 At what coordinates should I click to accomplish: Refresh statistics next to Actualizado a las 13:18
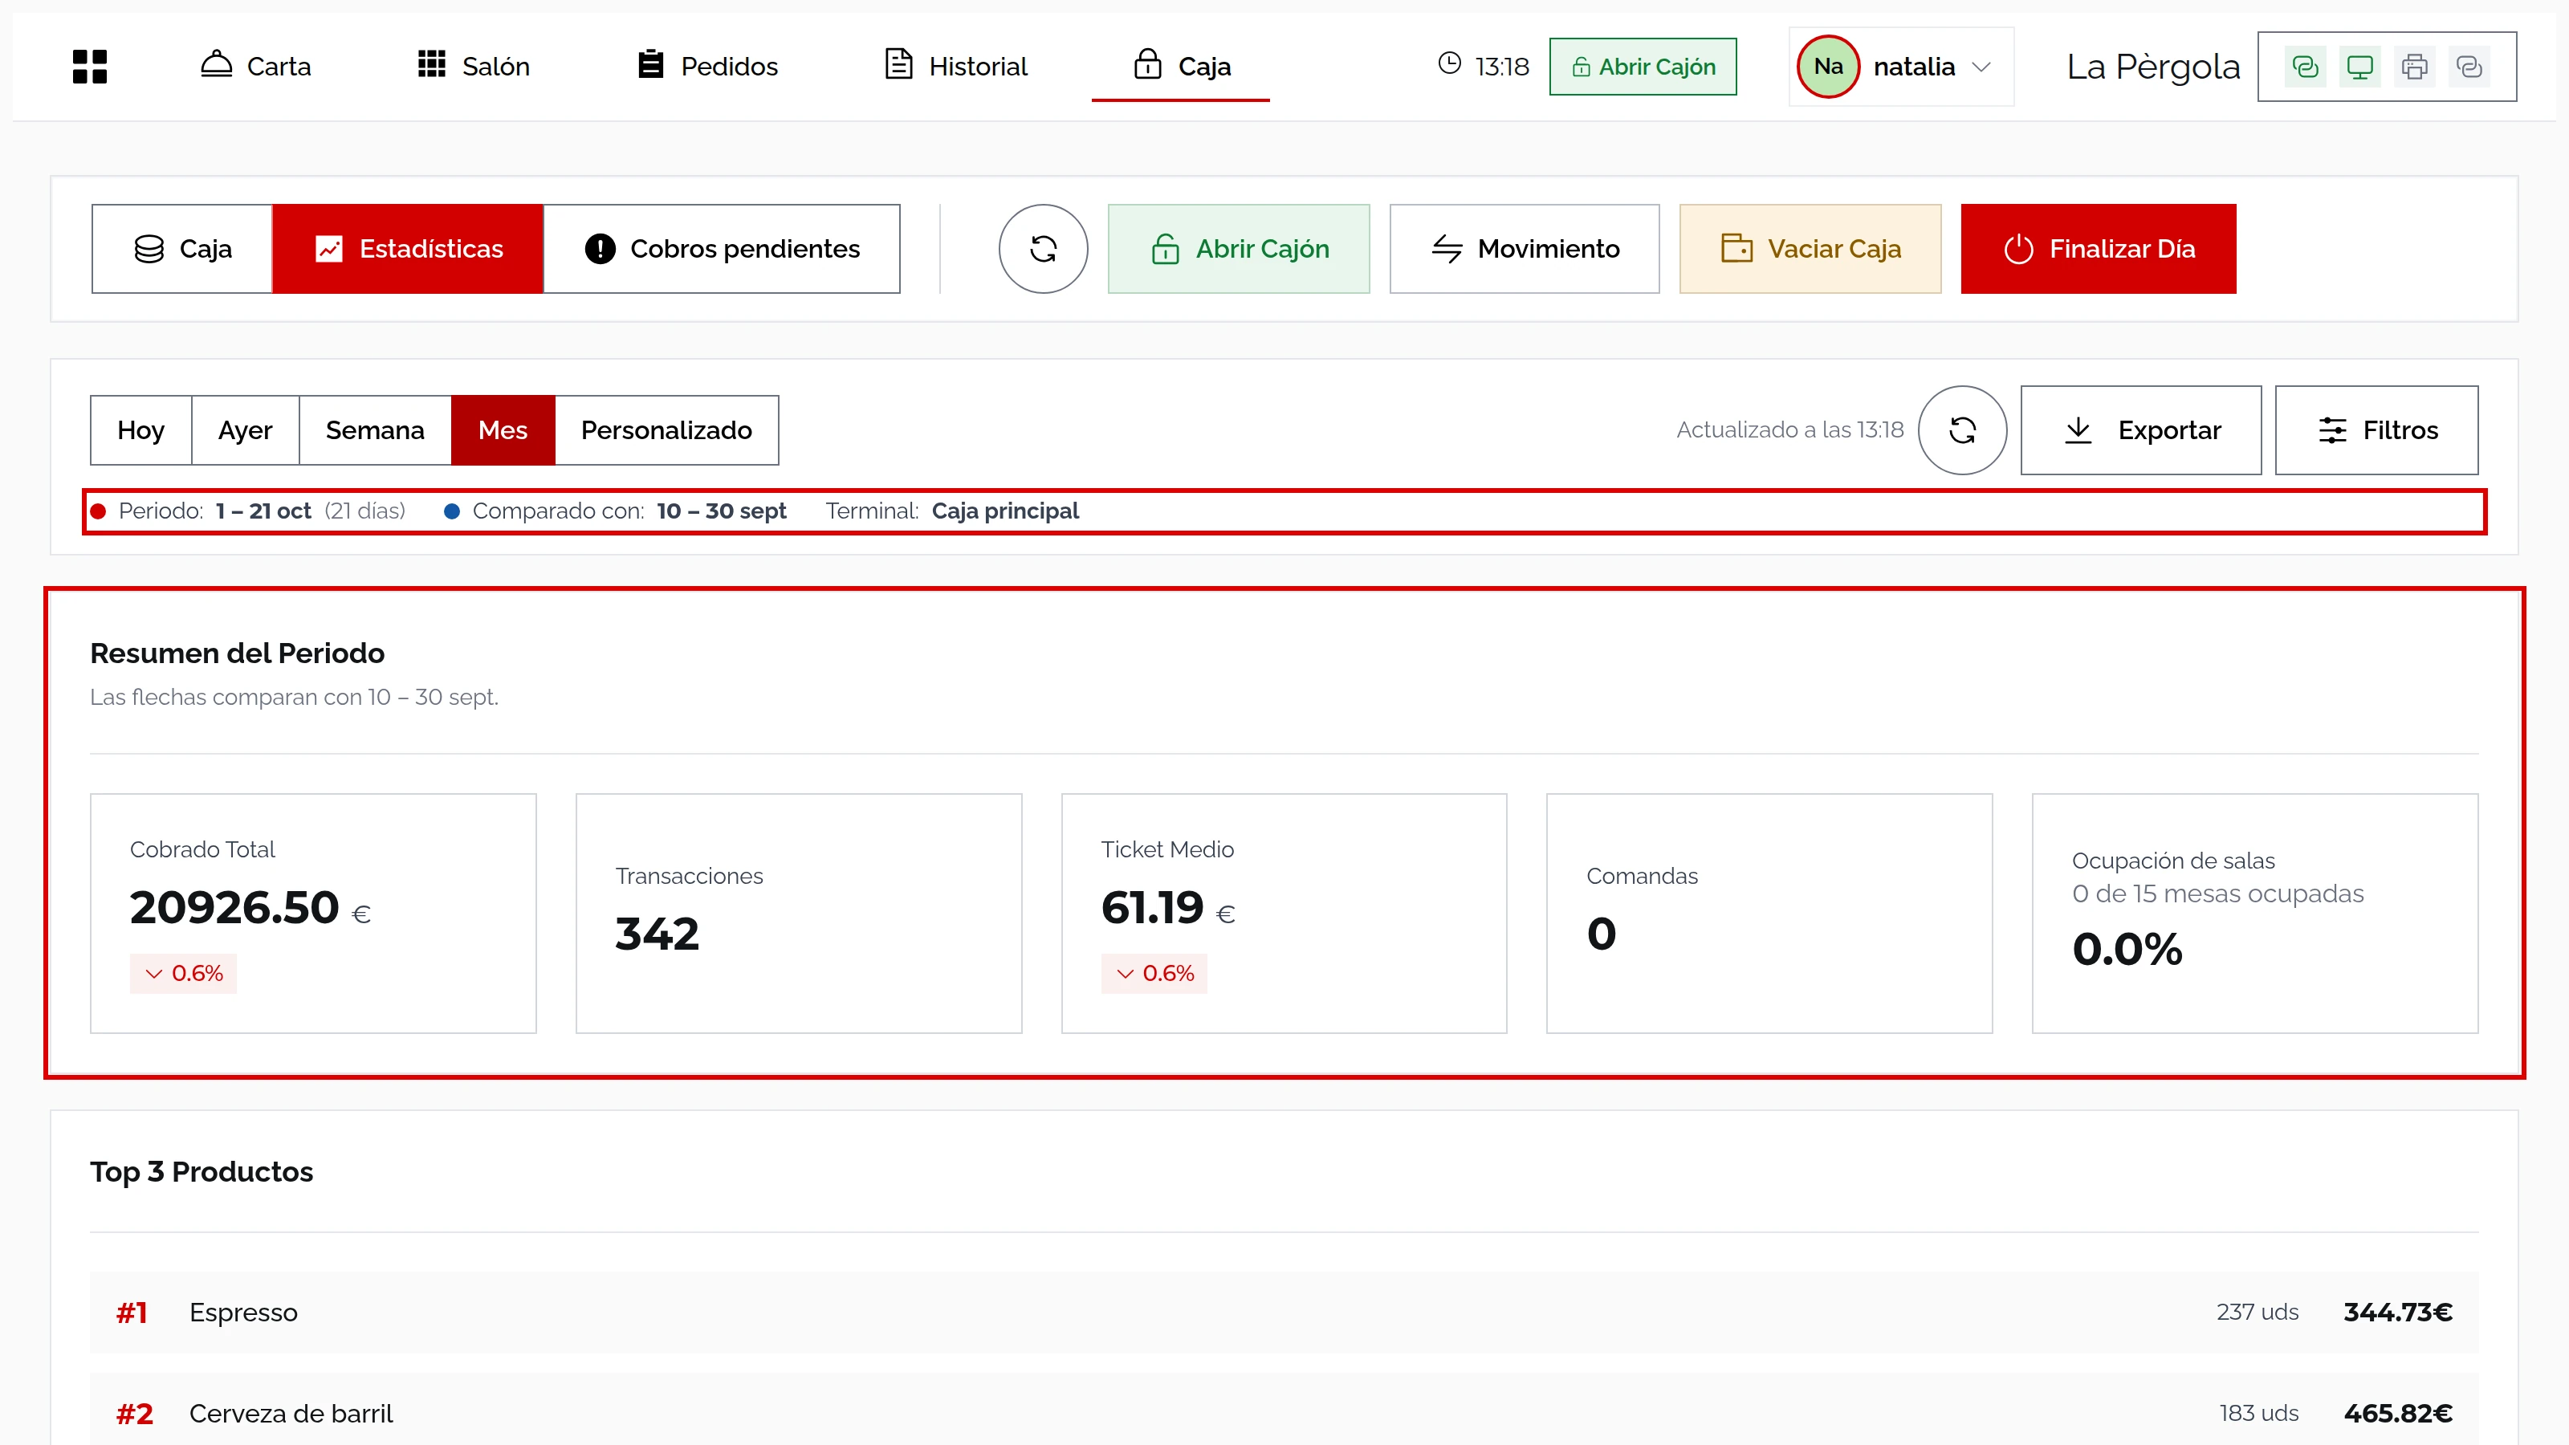pyautogui.click(x=1963, y=429)
